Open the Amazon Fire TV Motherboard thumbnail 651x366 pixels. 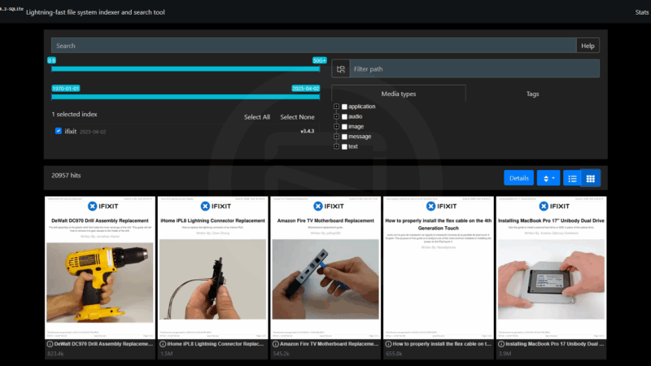(x=325, y=268)
